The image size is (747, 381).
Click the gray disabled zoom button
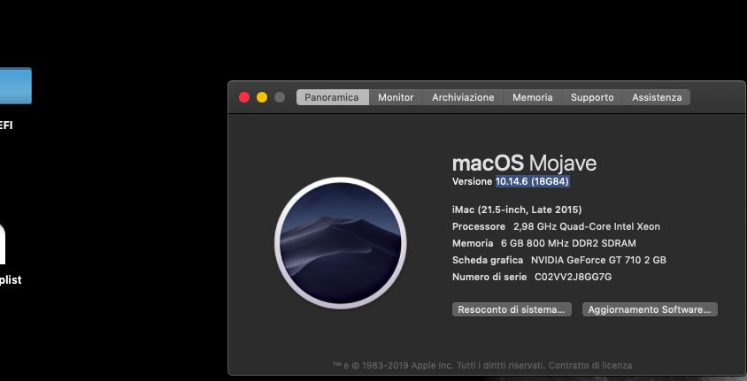coord(280,97)
